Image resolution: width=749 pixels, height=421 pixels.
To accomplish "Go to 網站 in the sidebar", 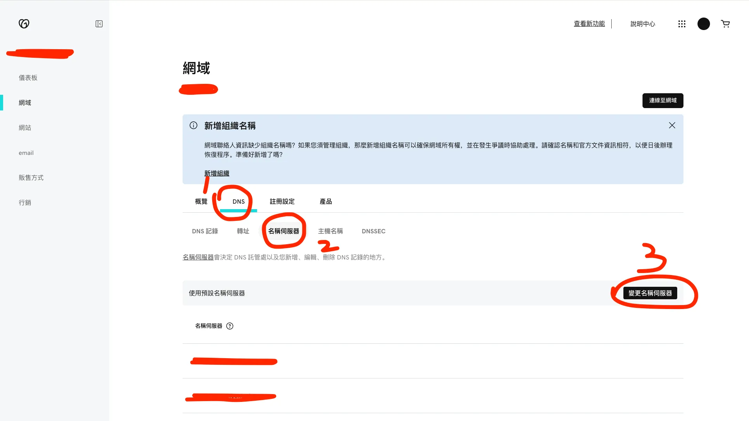I will point(25,127).
